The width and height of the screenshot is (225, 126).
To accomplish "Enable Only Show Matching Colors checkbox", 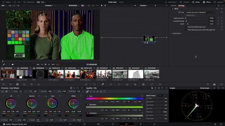I will click(x=186, y=27).
